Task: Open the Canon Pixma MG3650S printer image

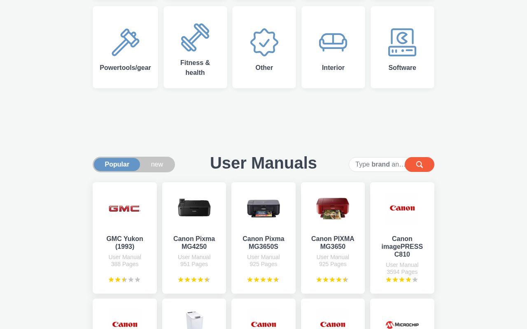Action: (263, 208)
